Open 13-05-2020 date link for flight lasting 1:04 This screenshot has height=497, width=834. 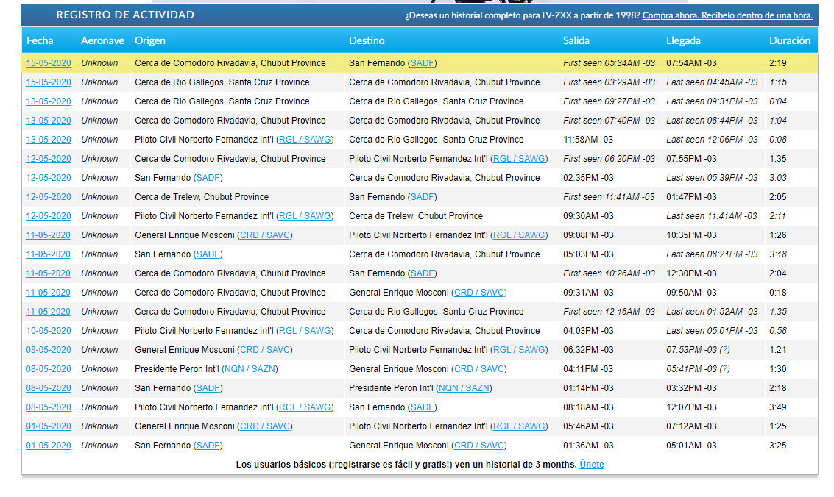[x=49, y=121]
